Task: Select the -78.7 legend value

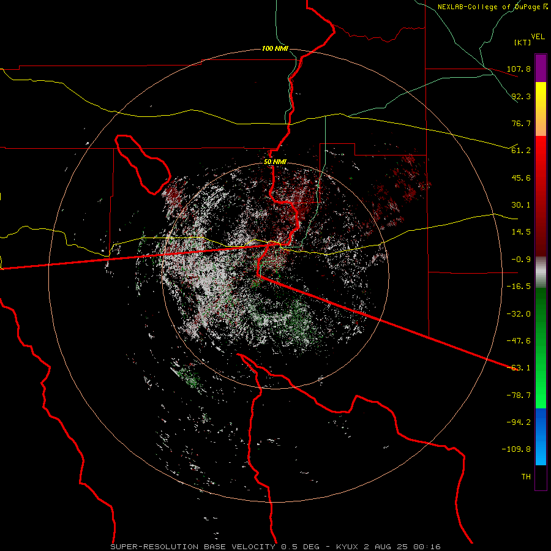Action: 519,395
